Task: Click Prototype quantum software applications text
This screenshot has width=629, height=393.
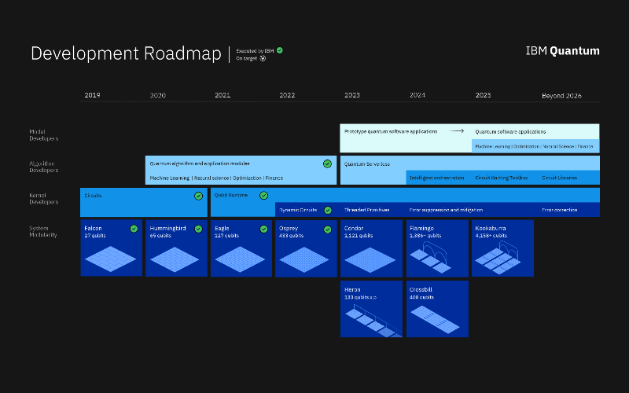Action: coord(391,131)
